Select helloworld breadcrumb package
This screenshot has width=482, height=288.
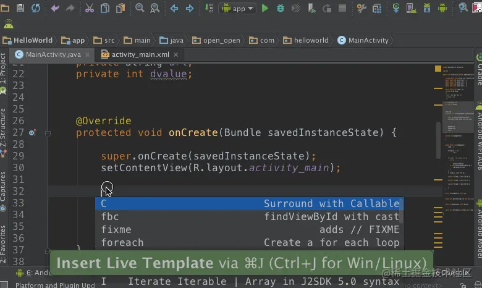(x=306, y=40)
